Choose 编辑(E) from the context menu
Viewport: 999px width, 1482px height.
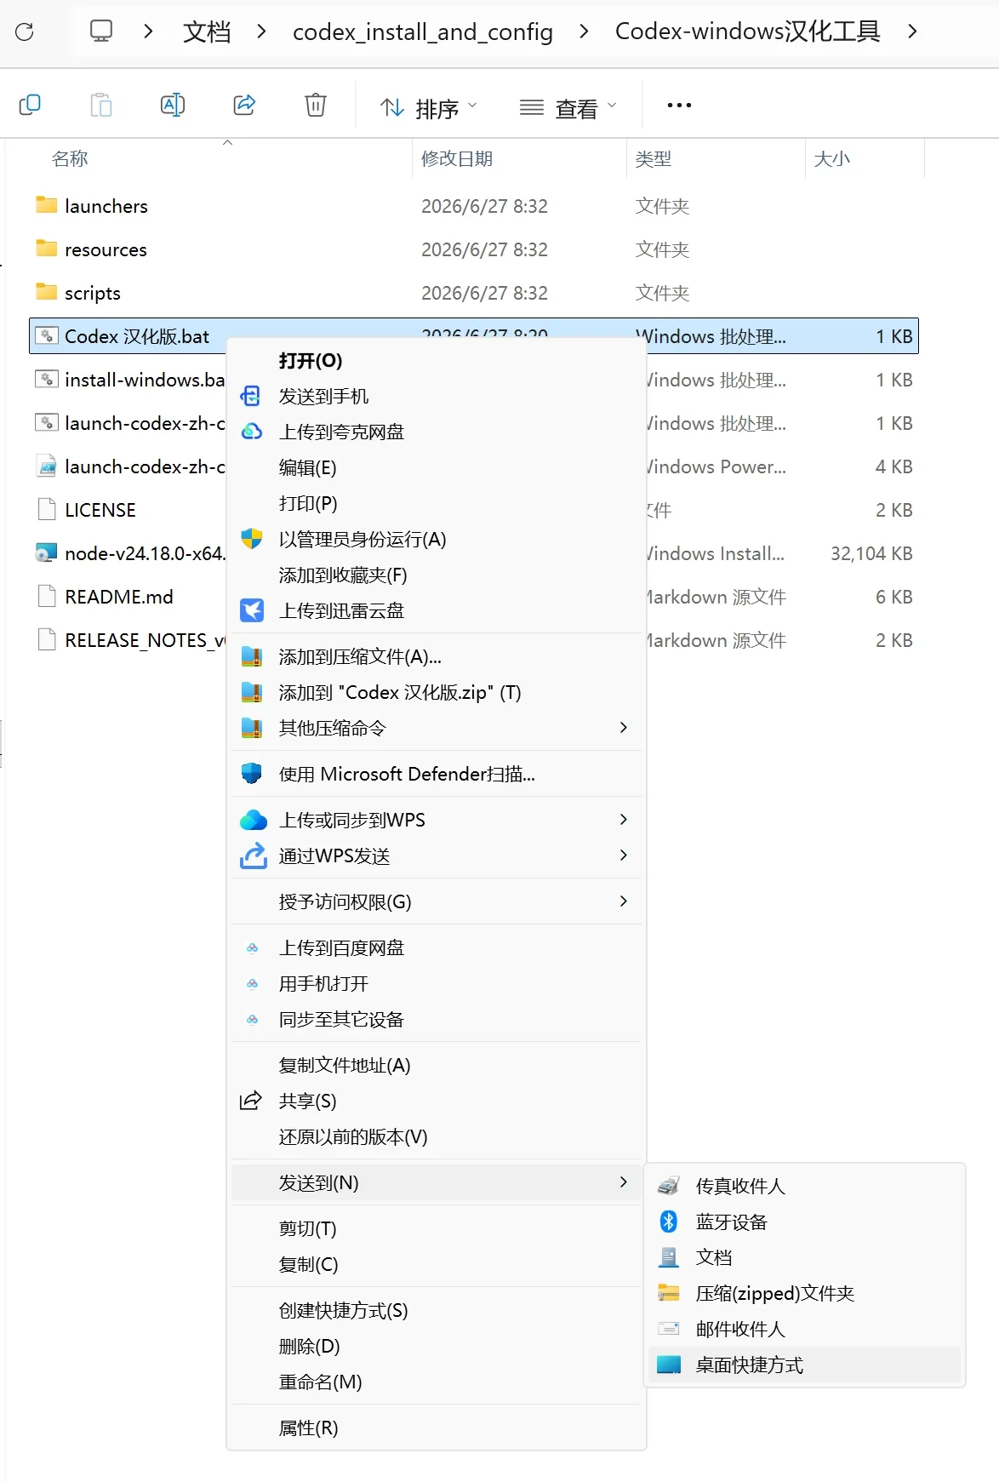[x=437, y=467]
